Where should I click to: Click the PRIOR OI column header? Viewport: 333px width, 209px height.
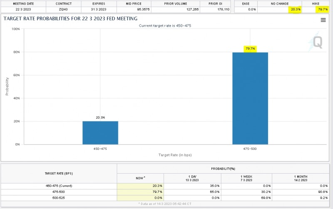tap(215, 4)
